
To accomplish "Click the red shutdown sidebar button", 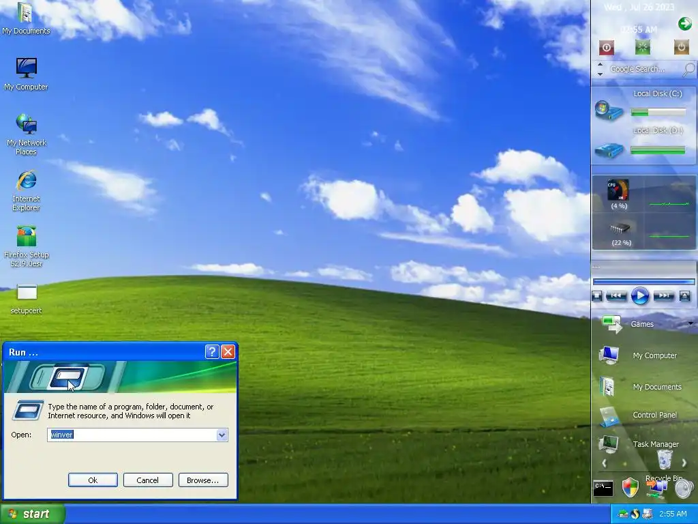I will (606, 47).
